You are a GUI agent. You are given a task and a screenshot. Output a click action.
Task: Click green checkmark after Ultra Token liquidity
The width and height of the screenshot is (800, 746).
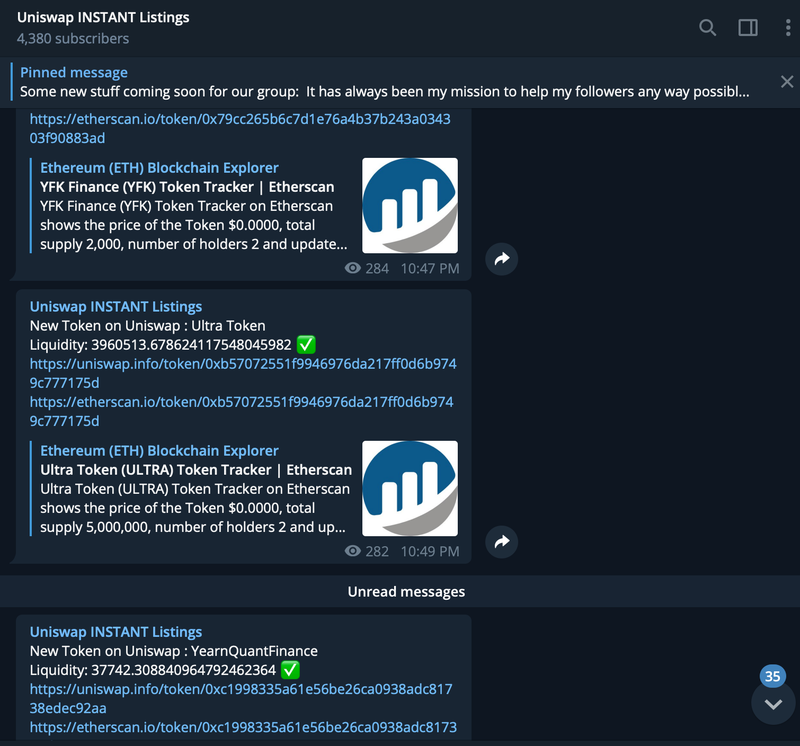point(306,345)
